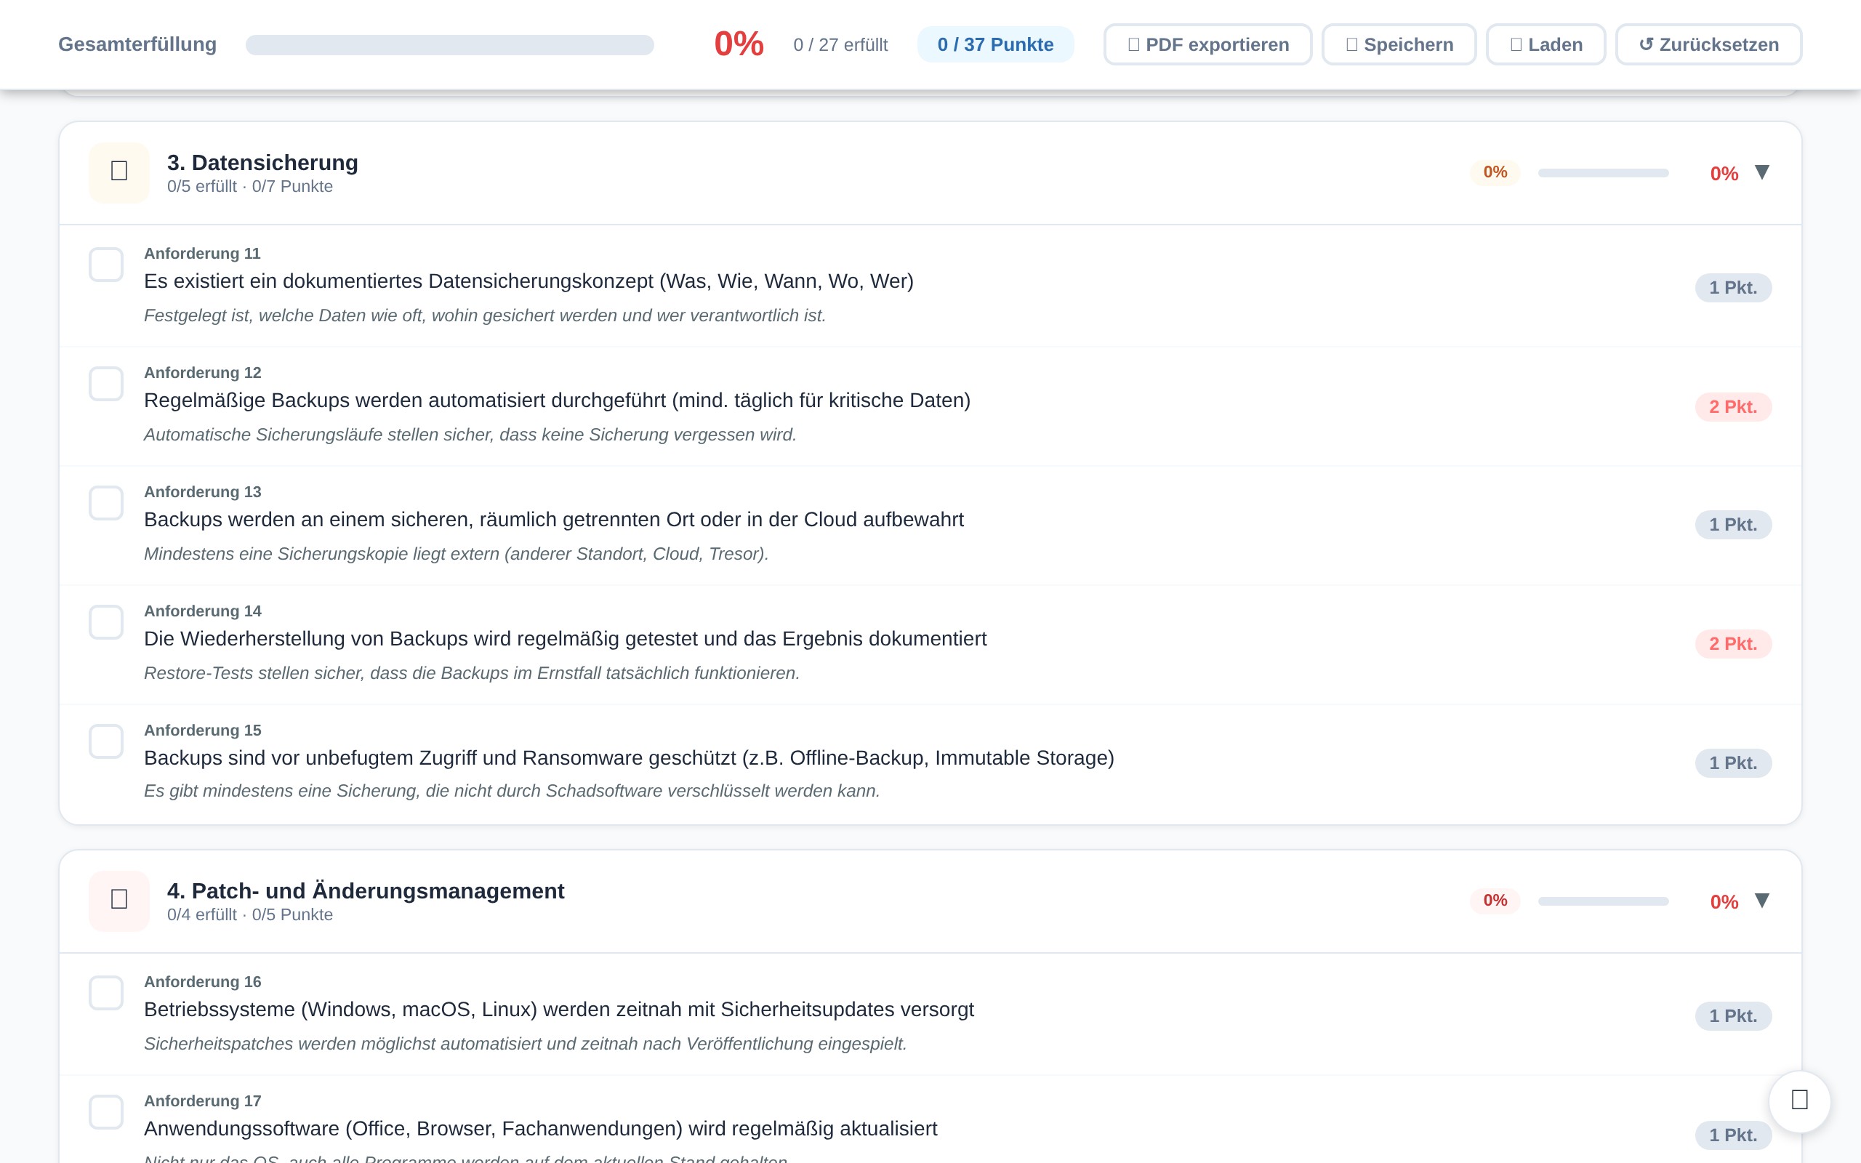The height and width of the screenshot is (1163, 1861).
Task: Click the 0% pill in Datensicherung header
Action: coord(1495,172)
